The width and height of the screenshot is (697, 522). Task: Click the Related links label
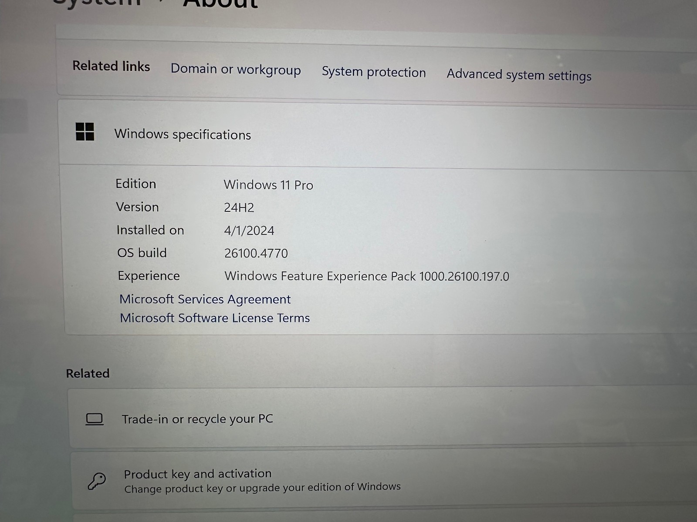(111, 66)
